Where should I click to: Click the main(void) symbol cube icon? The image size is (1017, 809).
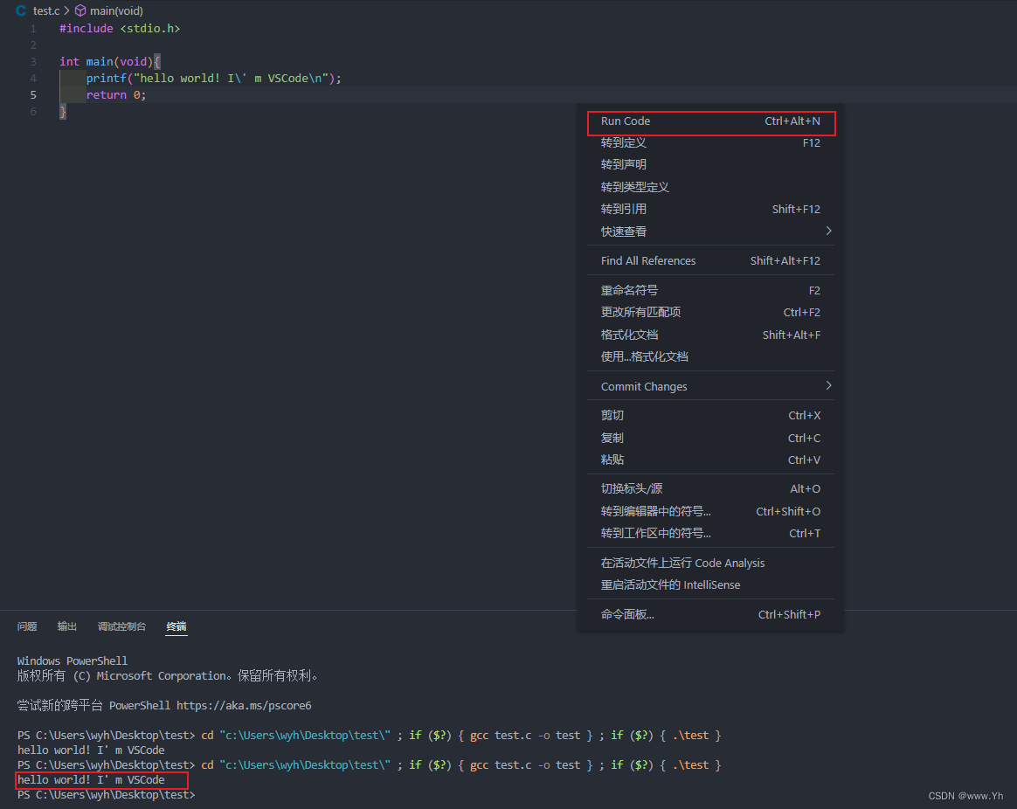pos(80,11)
